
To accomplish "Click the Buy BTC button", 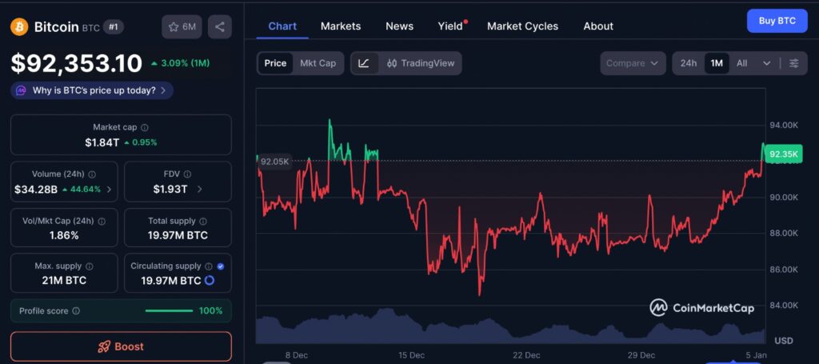I will coord(777,21).
